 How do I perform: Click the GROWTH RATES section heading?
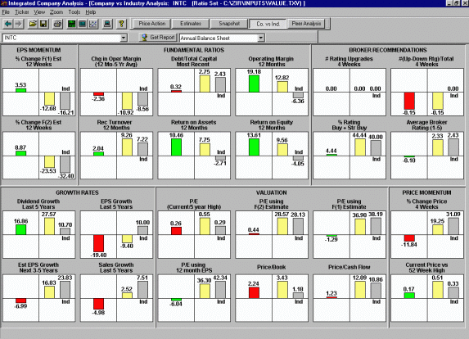click(77, 192)
